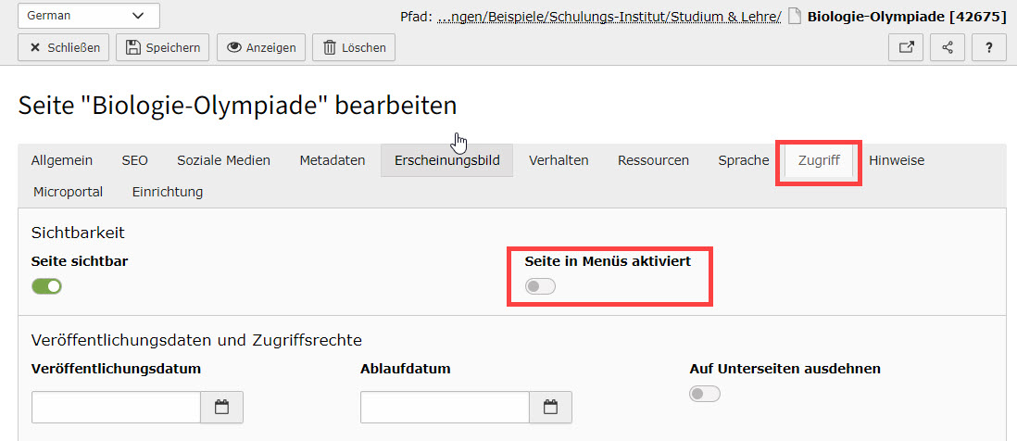Click the Speichern disk button
Viewport: 1017px width, 441px height.
[163, 48]
